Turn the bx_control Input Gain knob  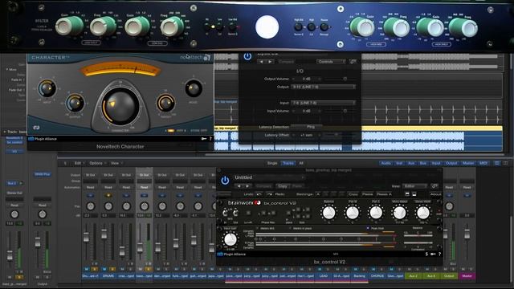[230, 239]
